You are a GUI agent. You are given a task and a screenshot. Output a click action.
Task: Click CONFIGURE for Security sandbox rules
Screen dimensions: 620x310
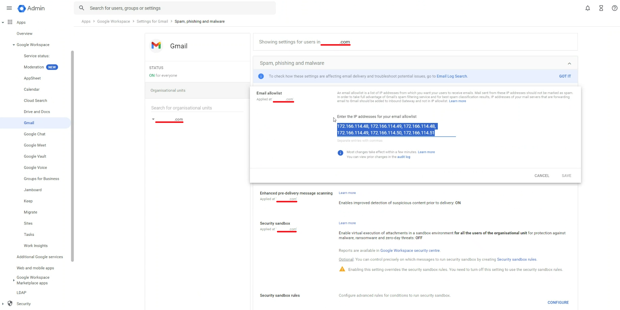click(558, 302)
